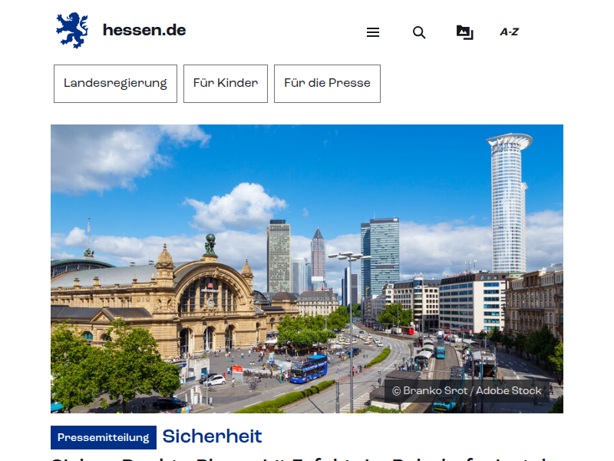This screenshot has height=461, width=614.
Task: Open the A-Z index
Action: tap(509, 32)
